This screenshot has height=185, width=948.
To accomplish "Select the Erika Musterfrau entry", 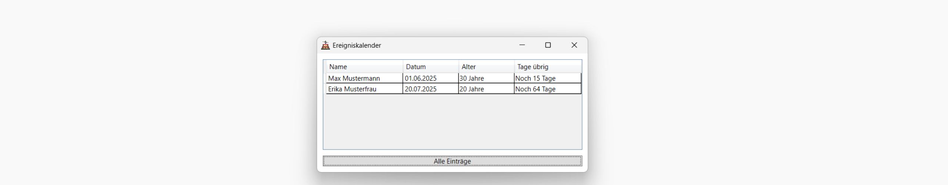I will (x=352, y=89).
